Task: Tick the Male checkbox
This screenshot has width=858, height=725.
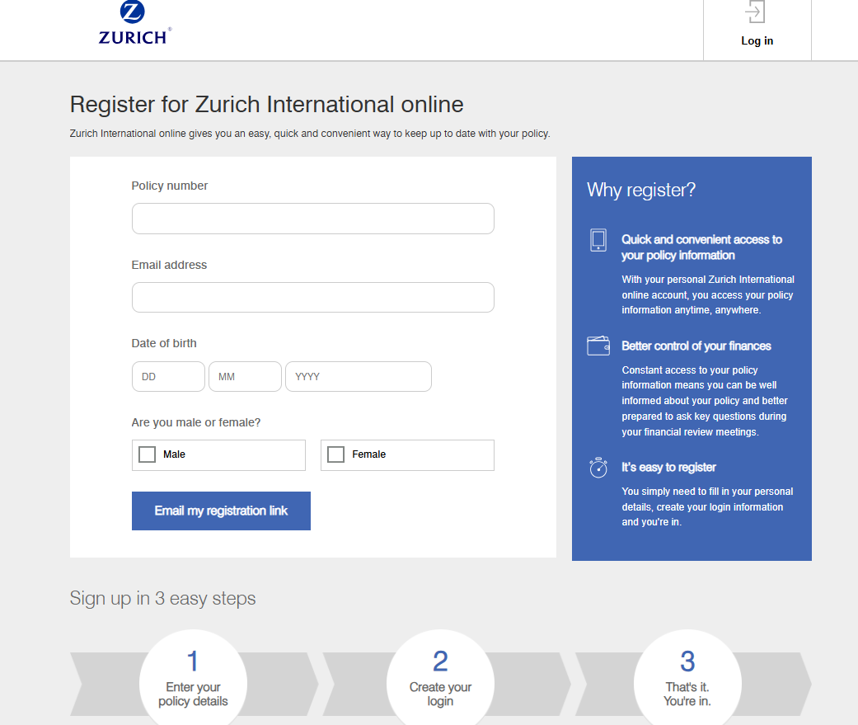Action: point(148,454)
